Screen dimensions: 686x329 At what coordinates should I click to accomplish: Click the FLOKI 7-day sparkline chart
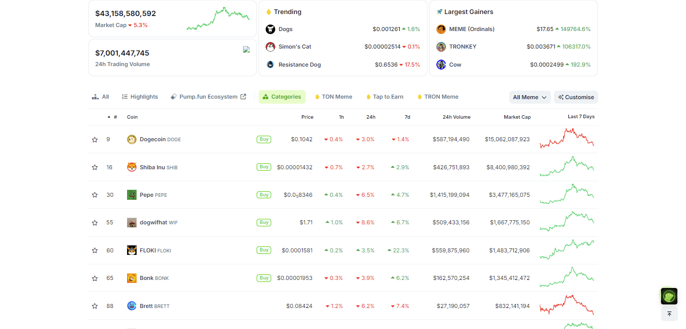[567, 249]
